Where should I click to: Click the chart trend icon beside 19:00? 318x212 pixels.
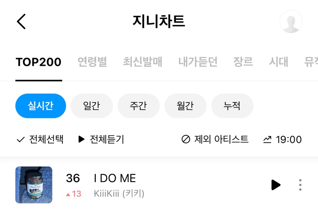267,140
